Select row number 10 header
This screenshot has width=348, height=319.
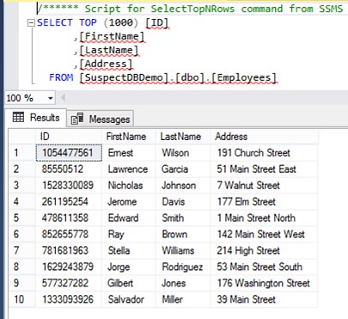tap(22, 299)
